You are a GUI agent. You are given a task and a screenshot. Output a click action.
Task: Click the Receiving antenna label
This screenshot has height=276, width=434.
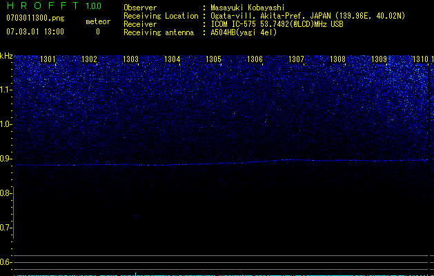(x=159, y=32)
